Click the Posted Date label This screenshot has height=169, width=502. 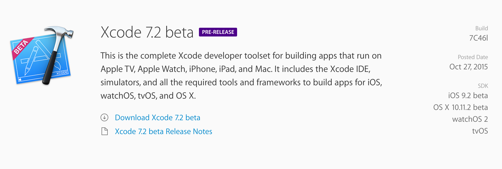click(473, 57)
